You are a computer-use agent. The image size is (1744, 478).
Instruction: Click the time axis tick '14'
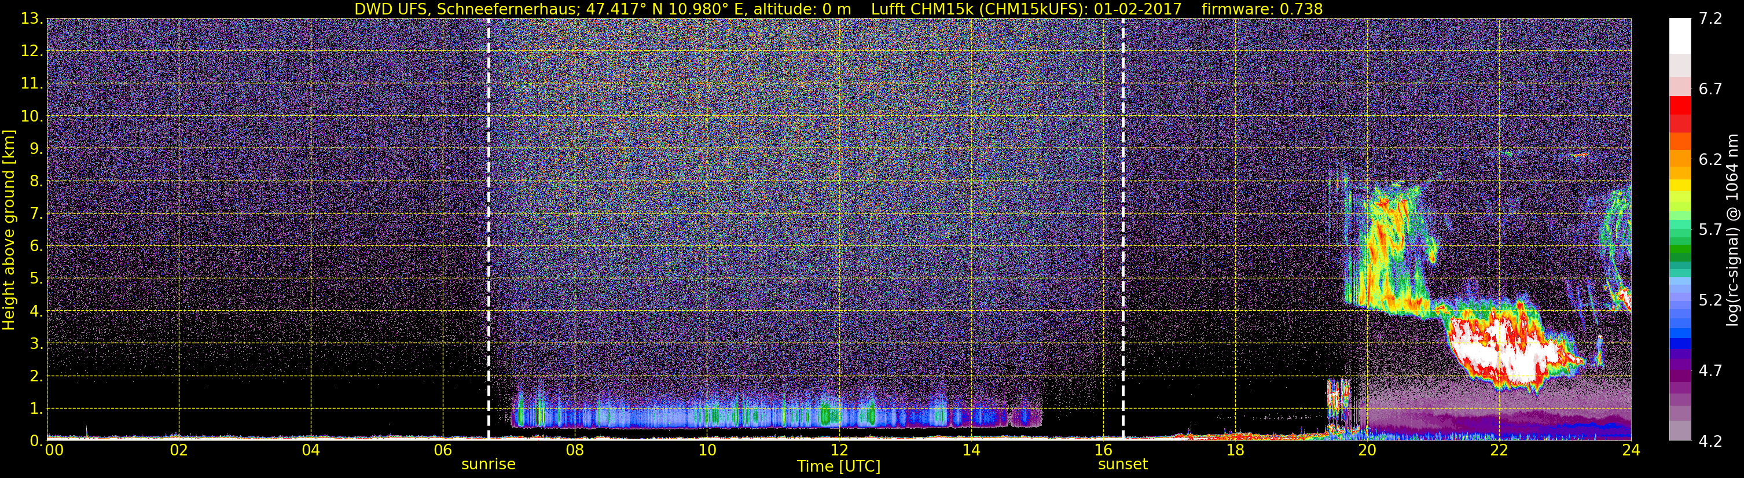point(971,450)
